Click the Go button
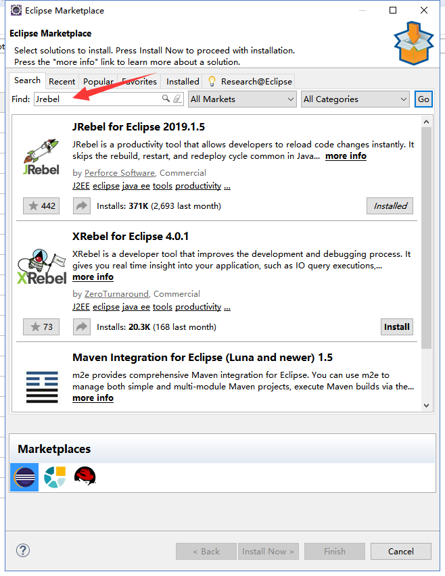445x576 pixels. 423,99
